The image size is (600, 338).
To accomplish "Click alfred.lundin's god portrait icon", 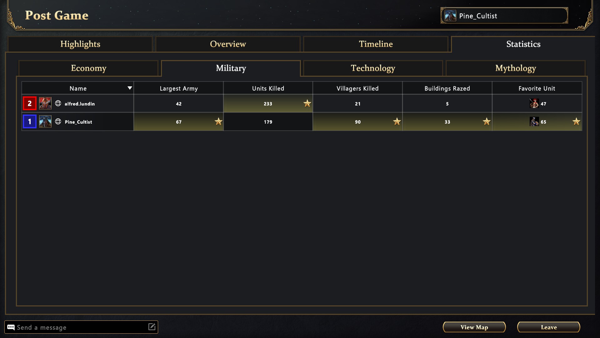I will (x=45, y=104).
